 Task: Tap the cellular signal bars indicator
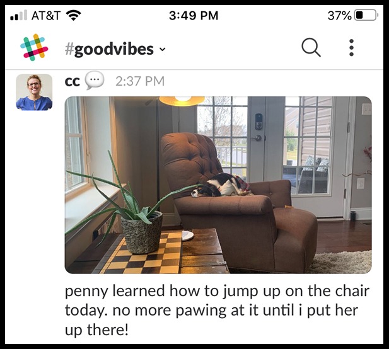19,15
